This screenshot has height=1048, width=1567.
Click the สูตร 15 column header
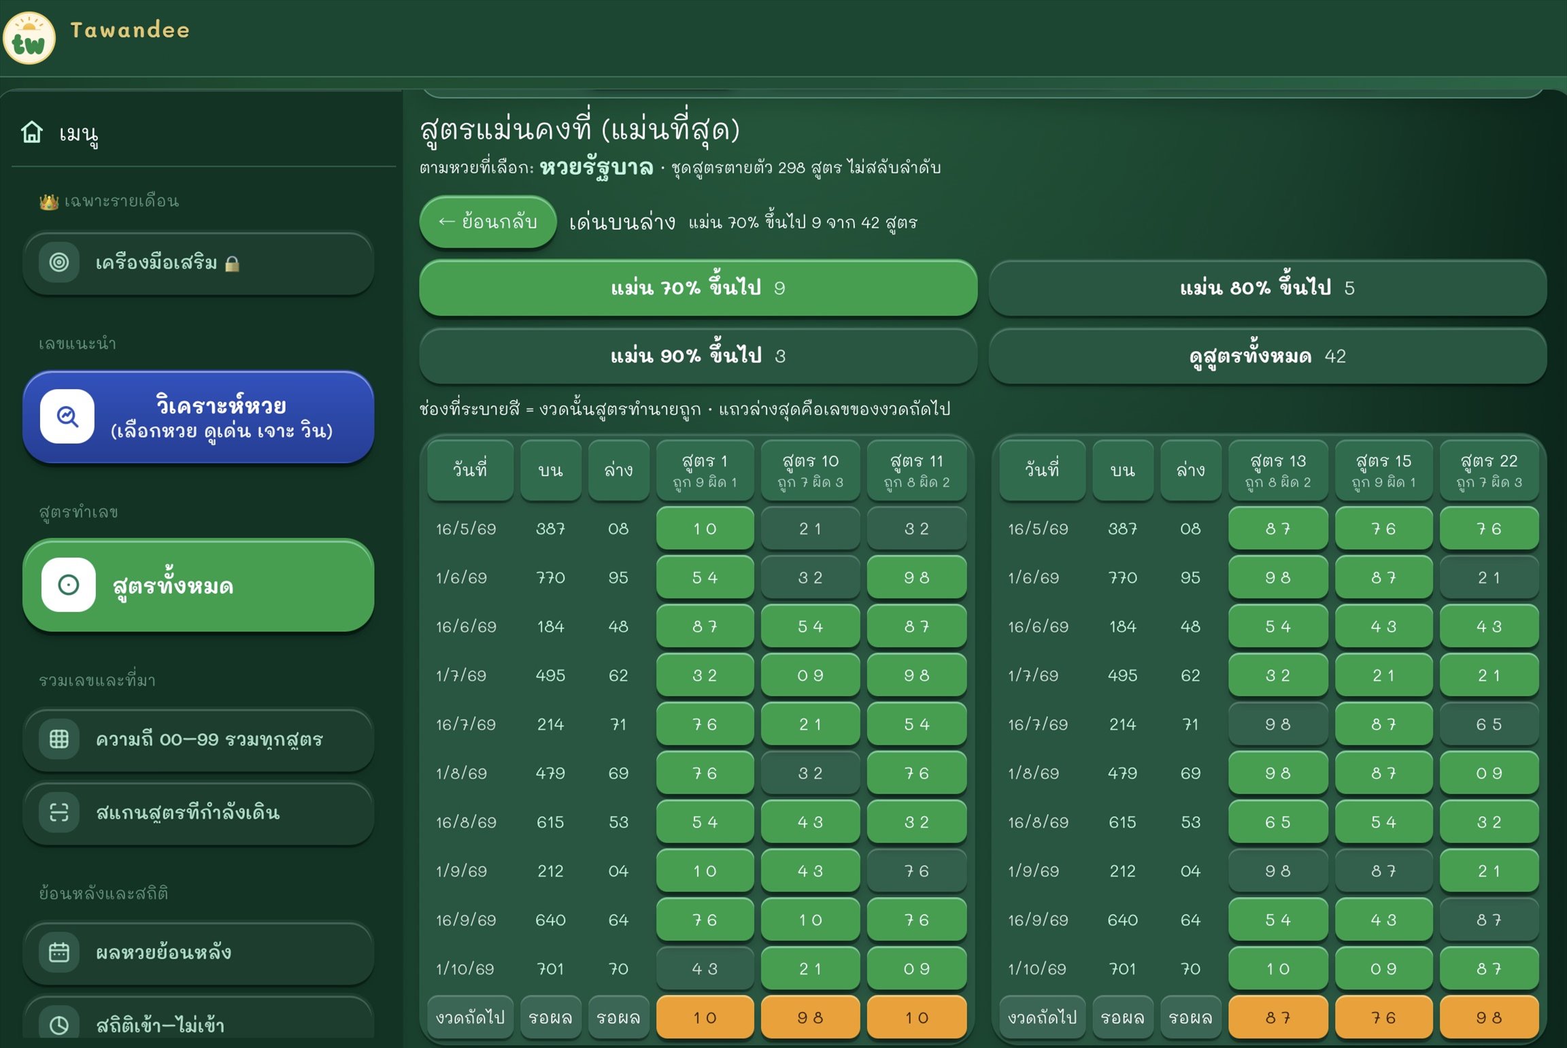pos(1383,470)
